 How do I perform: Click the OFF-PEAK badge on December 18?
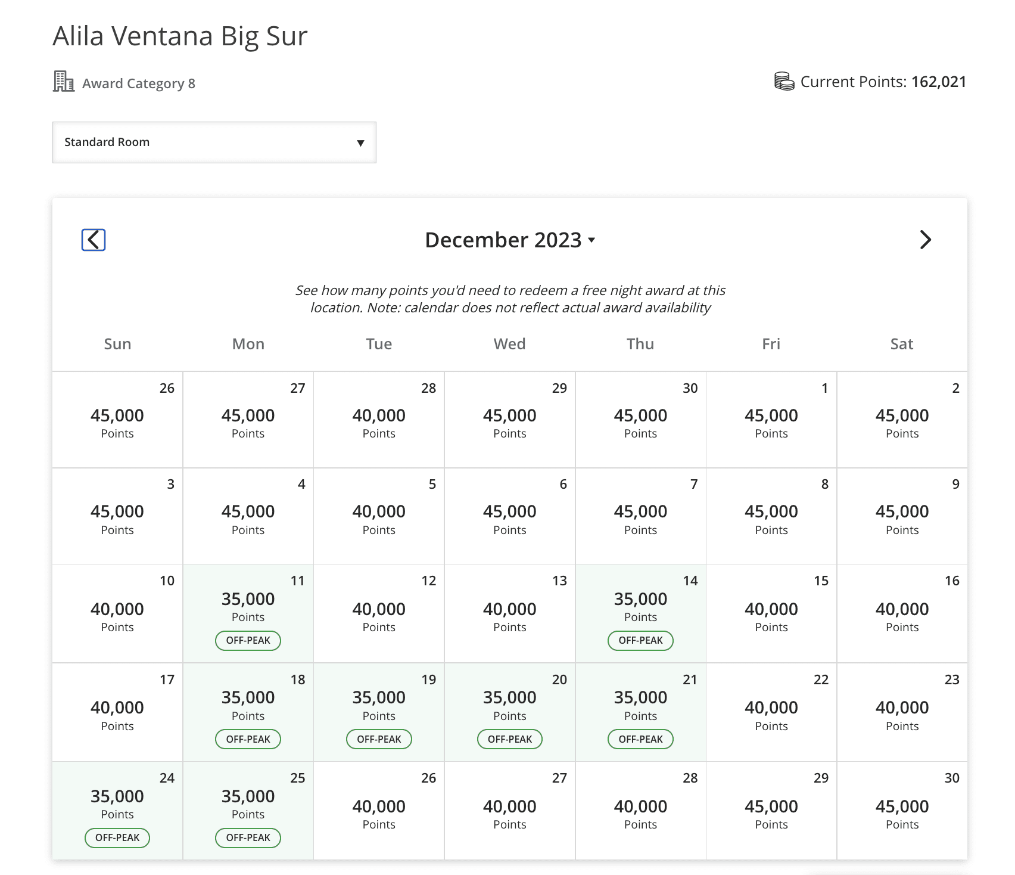click(248, 739)
